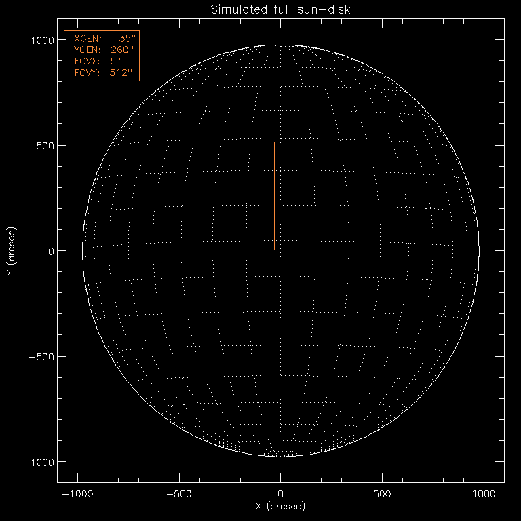The image size is (521, 521).
Task: Click the 0 tick label on Y axis
Action: [50, 251]
